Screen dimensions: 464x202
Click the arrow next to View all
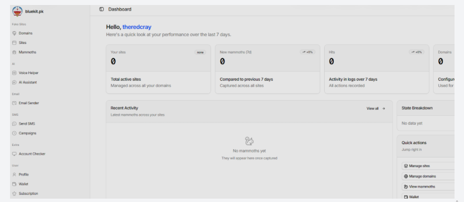(x=383, y=109)
